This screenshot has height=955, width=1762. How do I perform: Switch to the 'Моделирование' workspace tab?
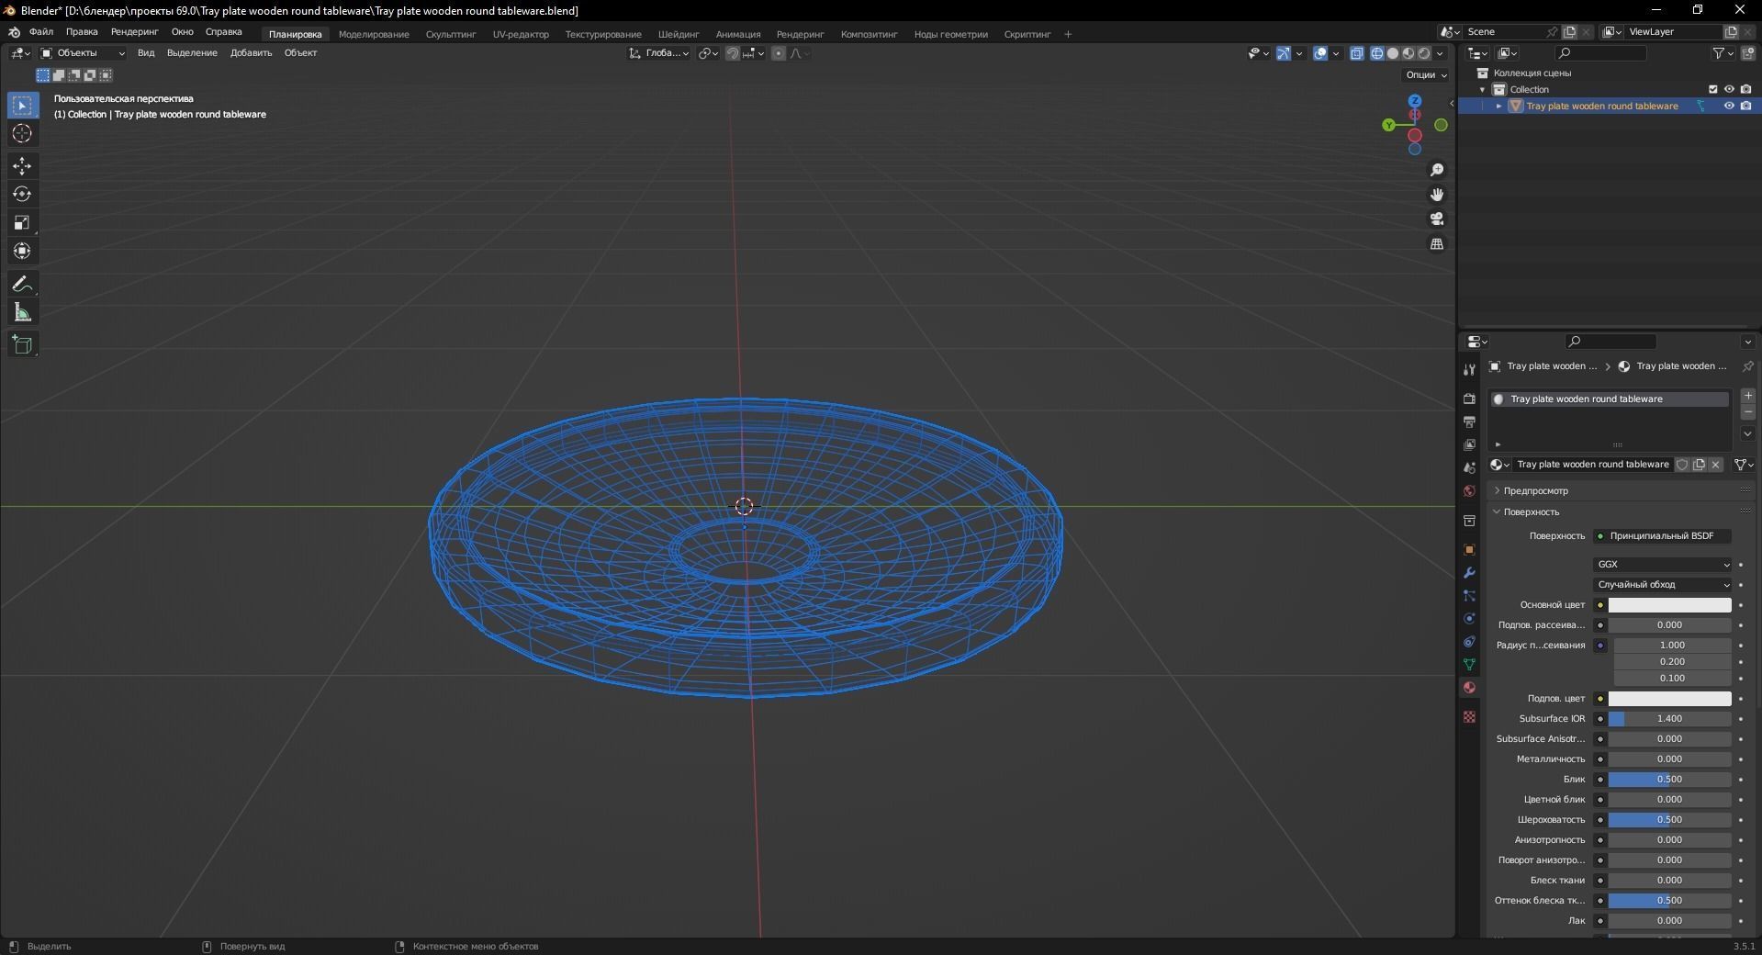pos(374,35)
